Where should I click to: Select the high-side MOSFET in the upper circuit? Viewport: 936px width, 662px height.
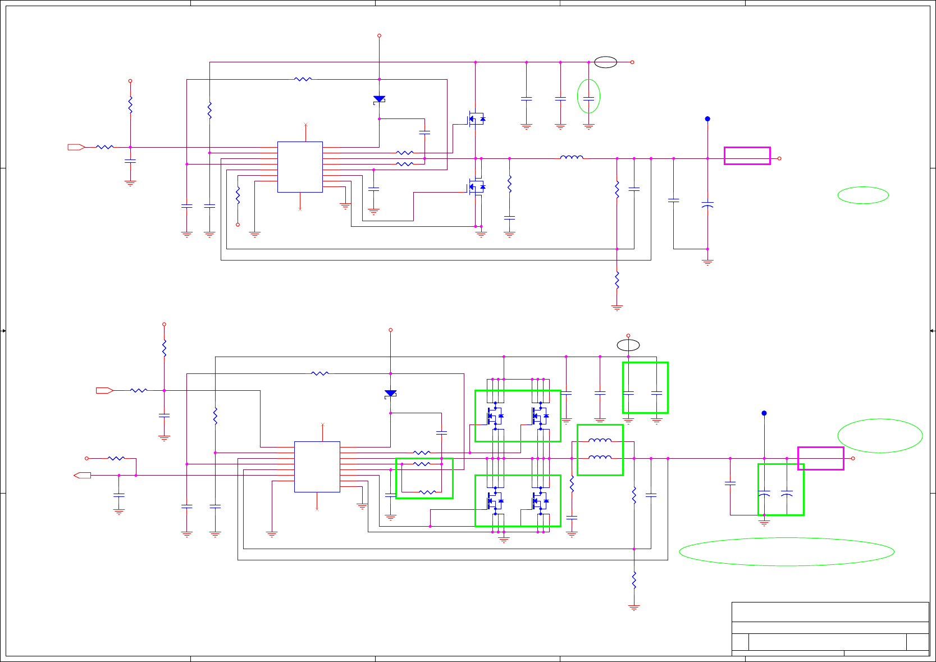[x=477, y=119]
